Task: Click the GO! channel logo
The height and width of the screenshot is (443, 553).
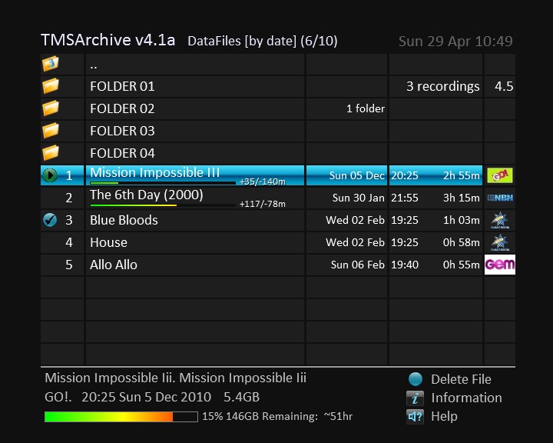Action: click(499, 175)
